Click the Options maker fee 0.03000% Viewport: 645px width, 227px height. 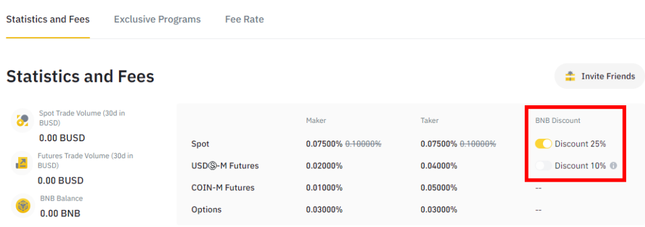tap(324, 209)
